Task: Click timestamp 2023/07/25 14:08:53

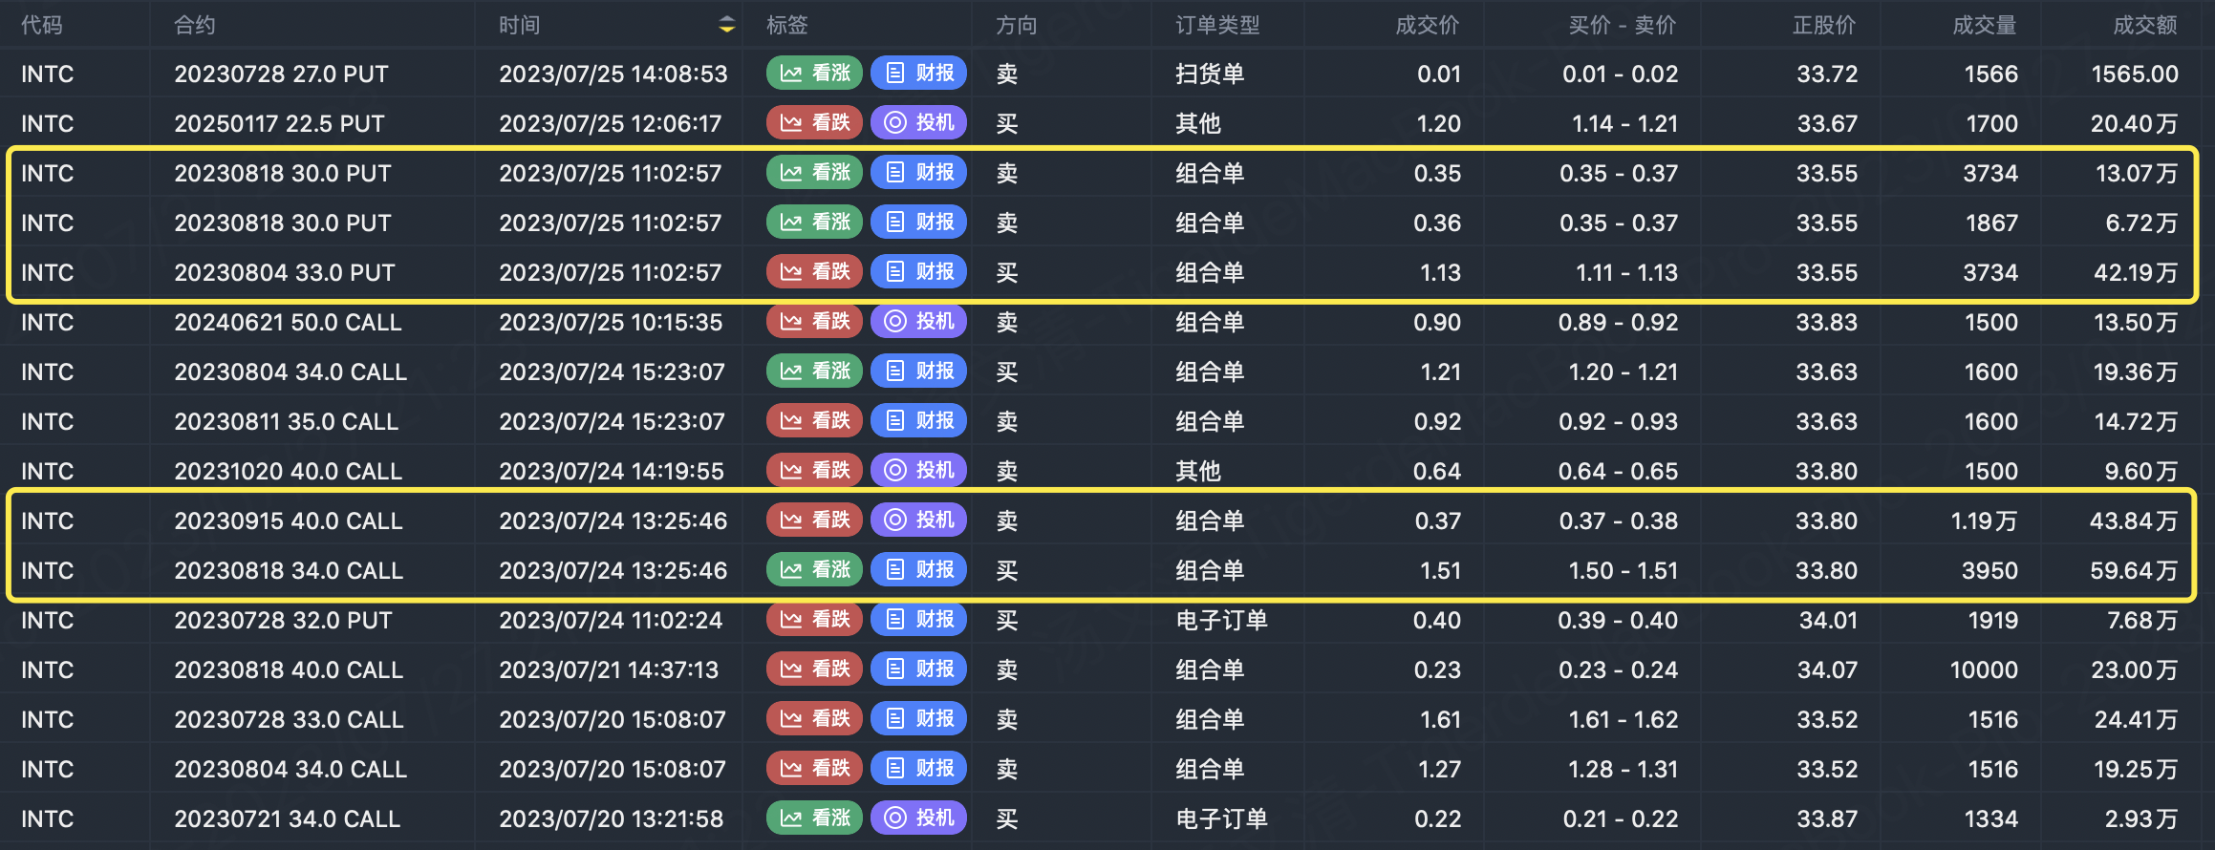Action: pyautogui.click(x=613, y=74)
